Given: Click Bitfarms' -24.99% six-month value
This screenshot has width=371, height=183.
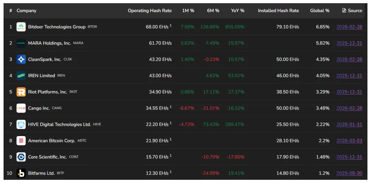Looking at the screenshot, I should pos(210,173).
